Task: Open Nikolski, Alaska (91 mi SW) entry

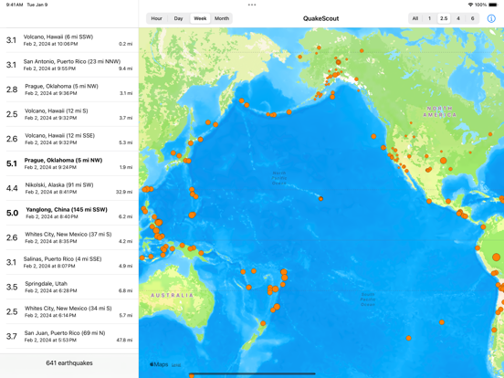Action: pyautogui.click(x=69, y=188)
